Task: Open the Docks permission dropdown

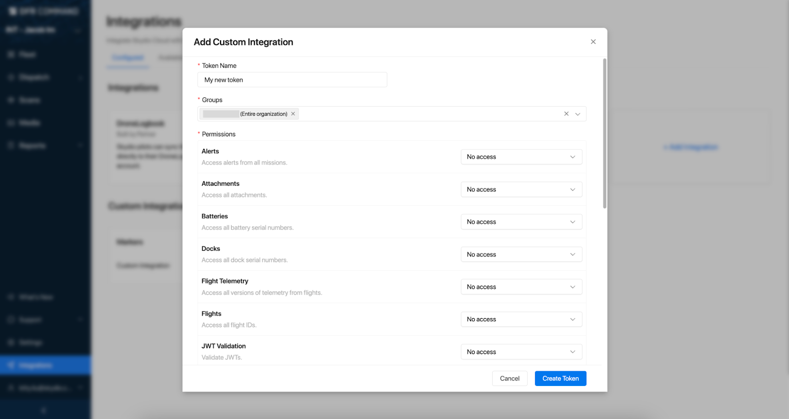Action: (x=521, y=255)
